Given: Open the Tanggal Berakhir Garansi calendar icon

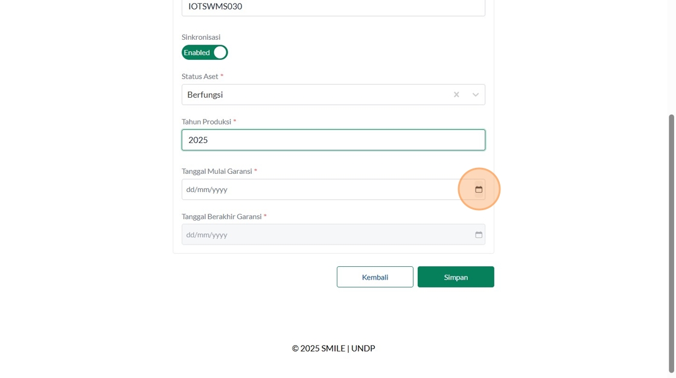Looking at the screenshot, I should (x=479, y=235).
